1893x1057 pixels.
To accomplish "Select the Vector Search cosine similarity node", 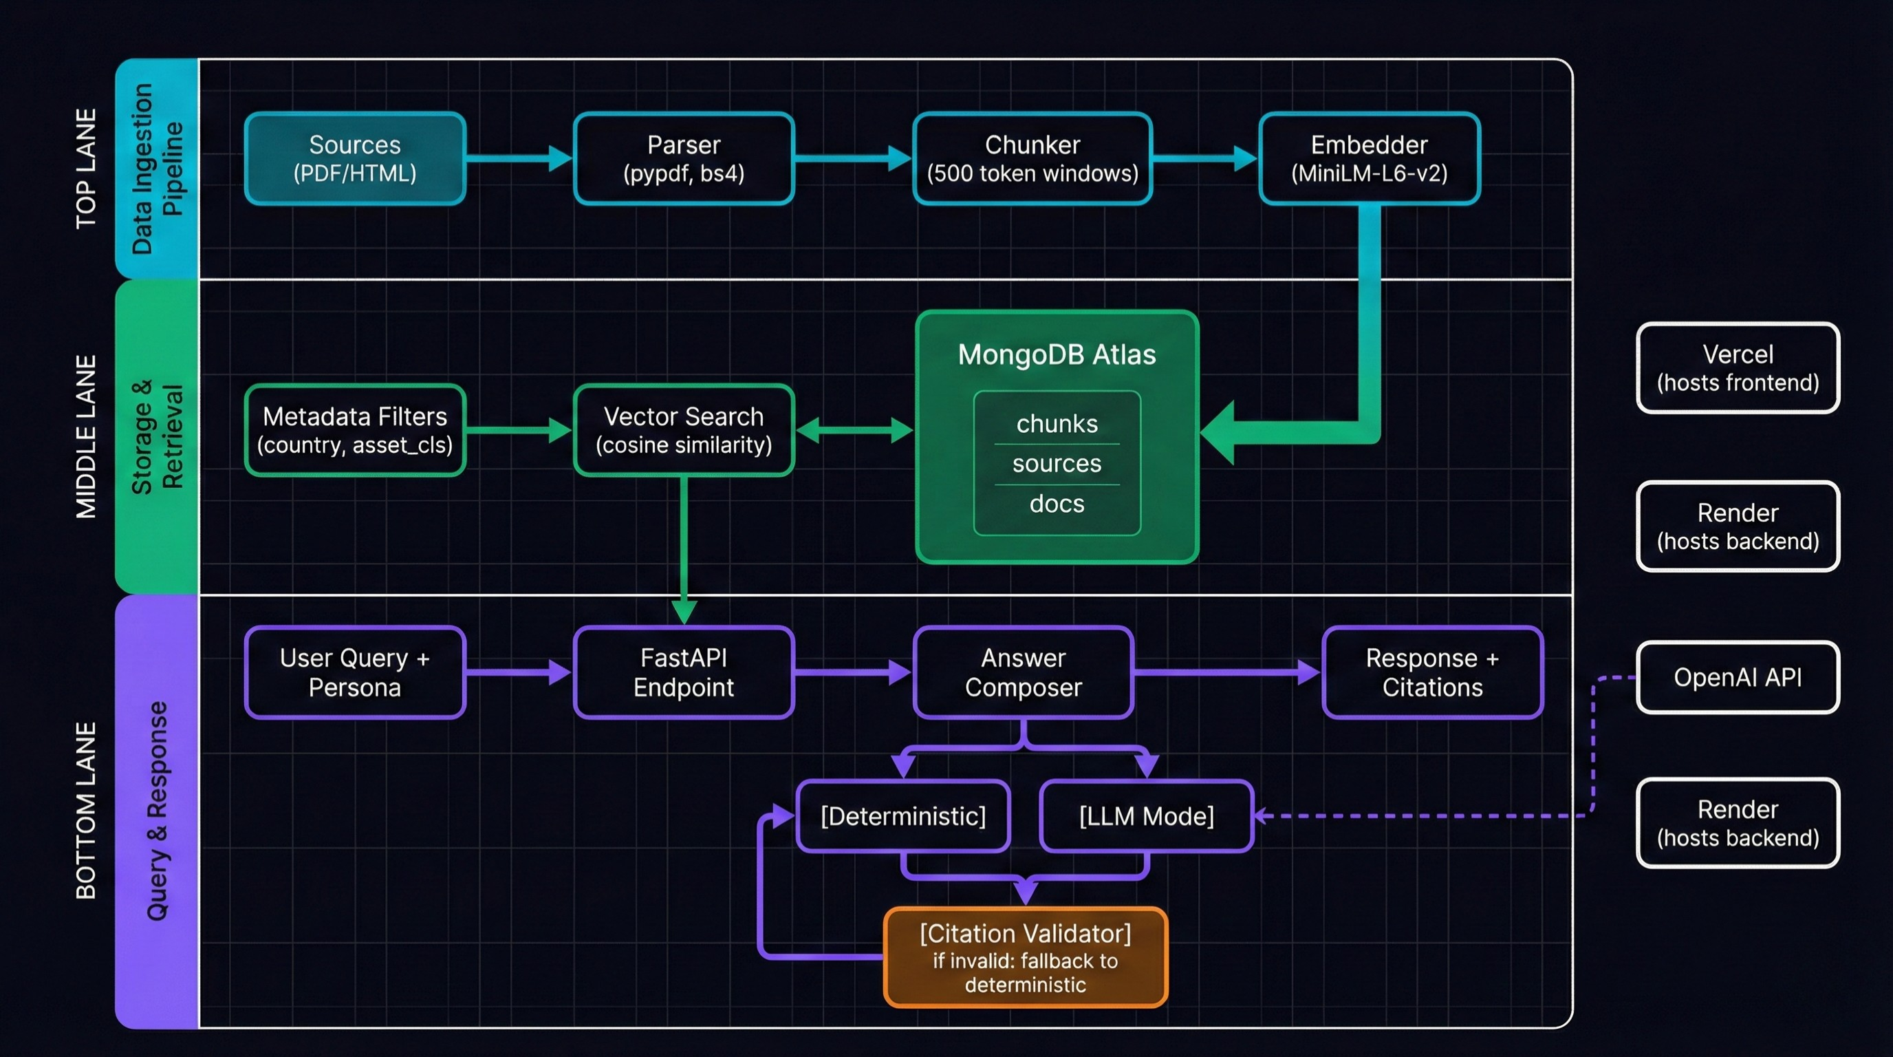I will pos(684,430).
